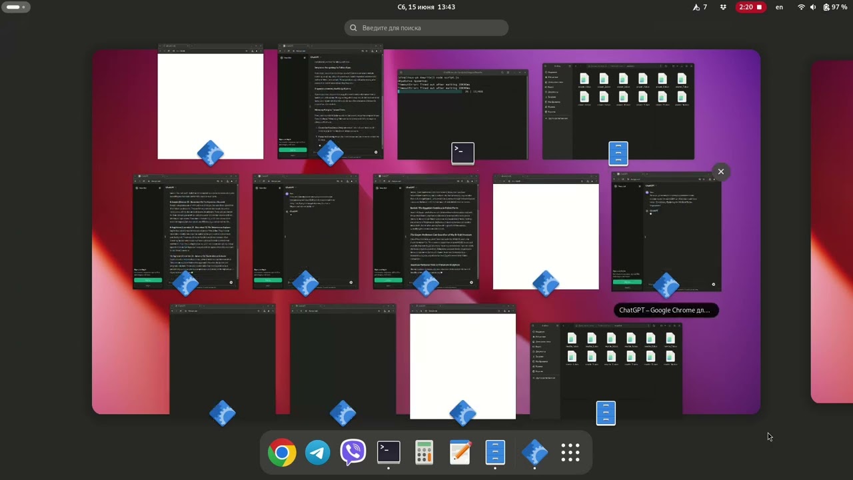Open Google Chrome from the dock
Screen dimensions: 853x480
click(282, 453)
